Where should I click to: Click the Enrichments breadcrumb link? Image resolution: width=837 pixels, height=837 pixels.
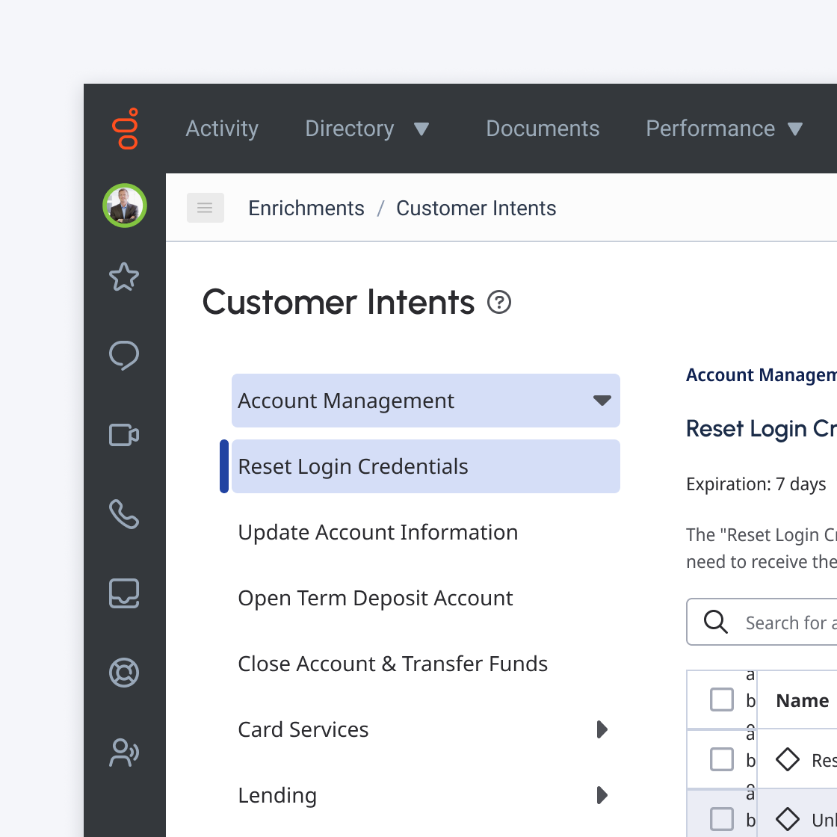[306, 209]
